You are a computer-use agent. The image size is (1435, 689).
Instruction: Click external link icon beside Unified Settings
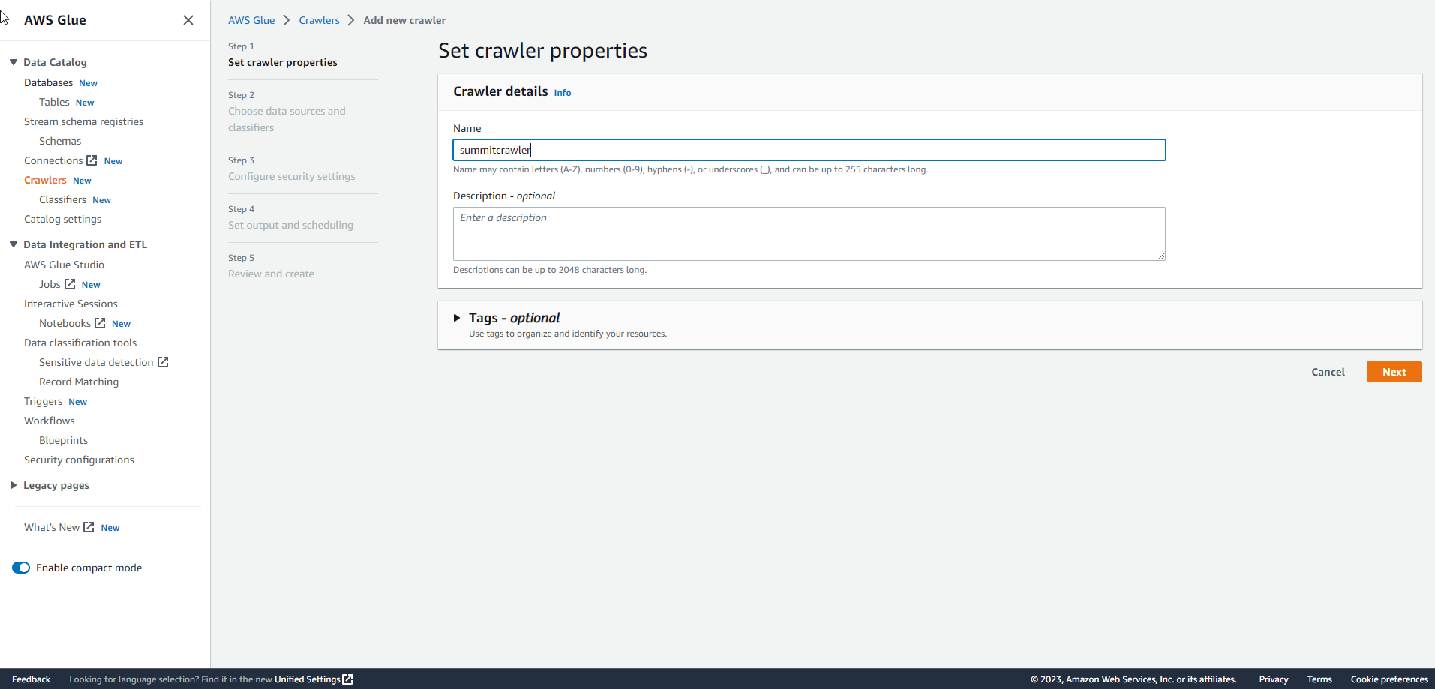coord(347,679)
